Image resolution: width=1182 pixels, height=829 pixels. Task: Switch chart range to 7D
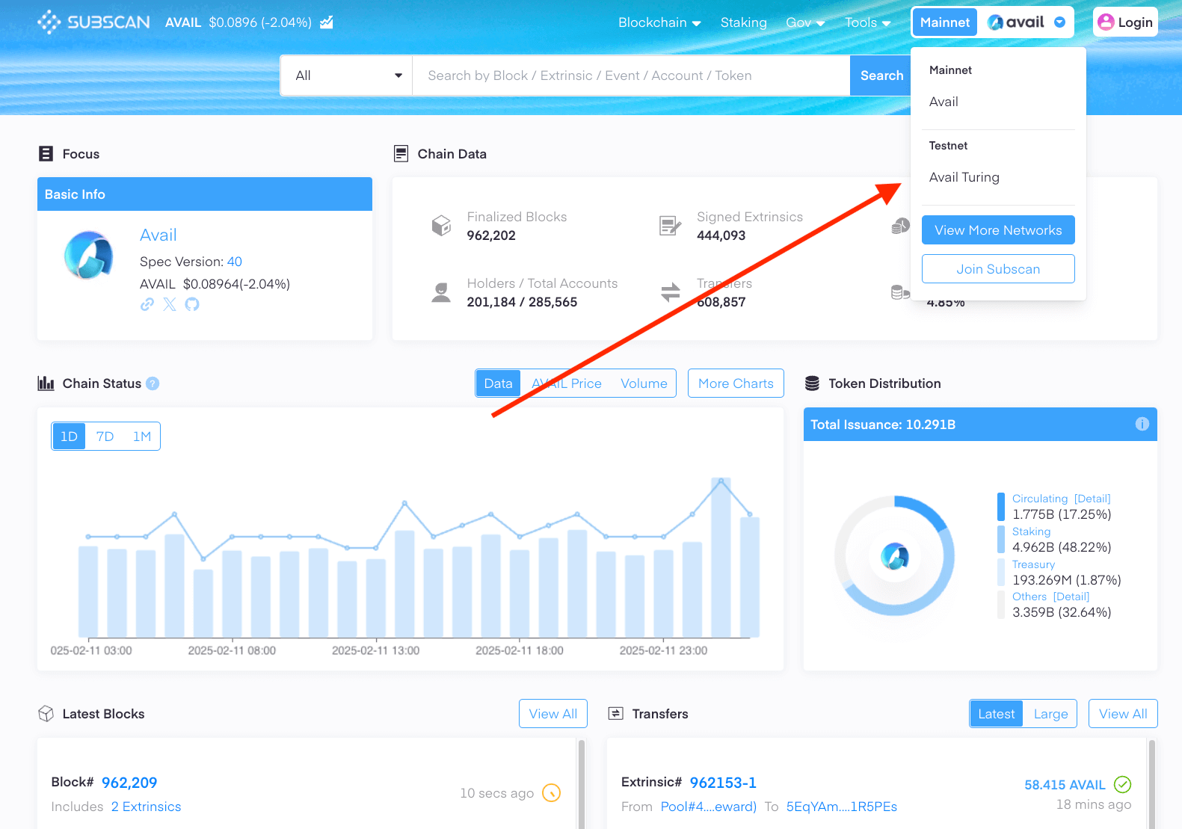(x=105, y=437)
